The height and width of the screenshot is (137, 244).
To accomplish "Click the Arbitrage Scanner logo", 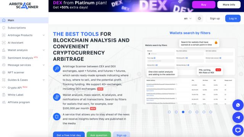I will coord(24,6).
